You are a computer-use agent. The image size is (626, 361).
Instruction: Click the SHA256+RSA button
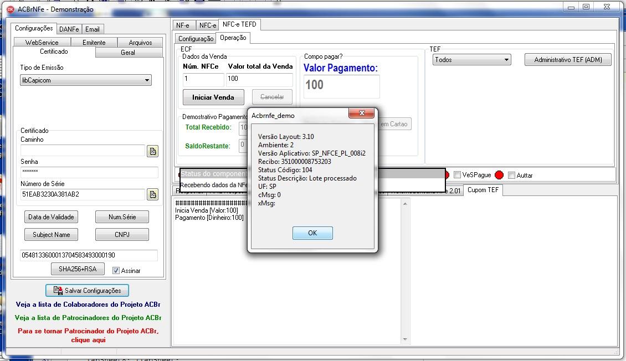78,269
